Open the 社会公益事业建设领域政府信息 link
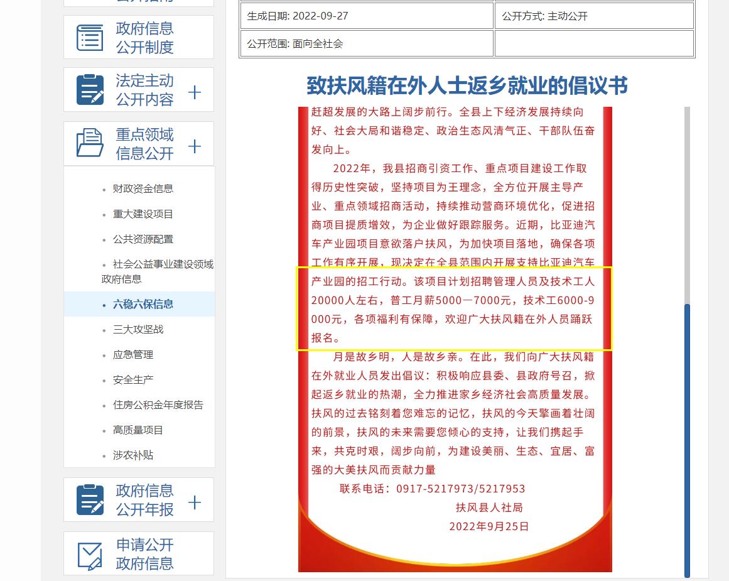Screen dimensions: 729x581 [x=151, y=272]
